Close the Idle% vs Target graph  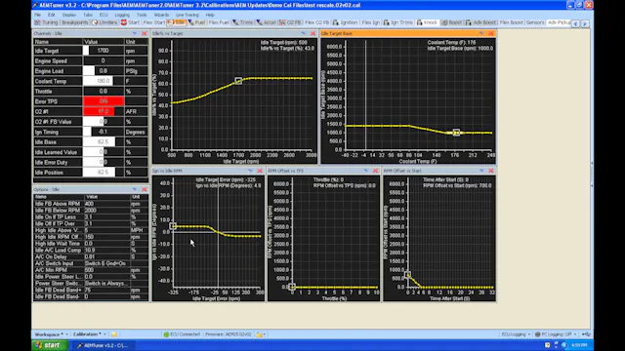tap(312, 33)
